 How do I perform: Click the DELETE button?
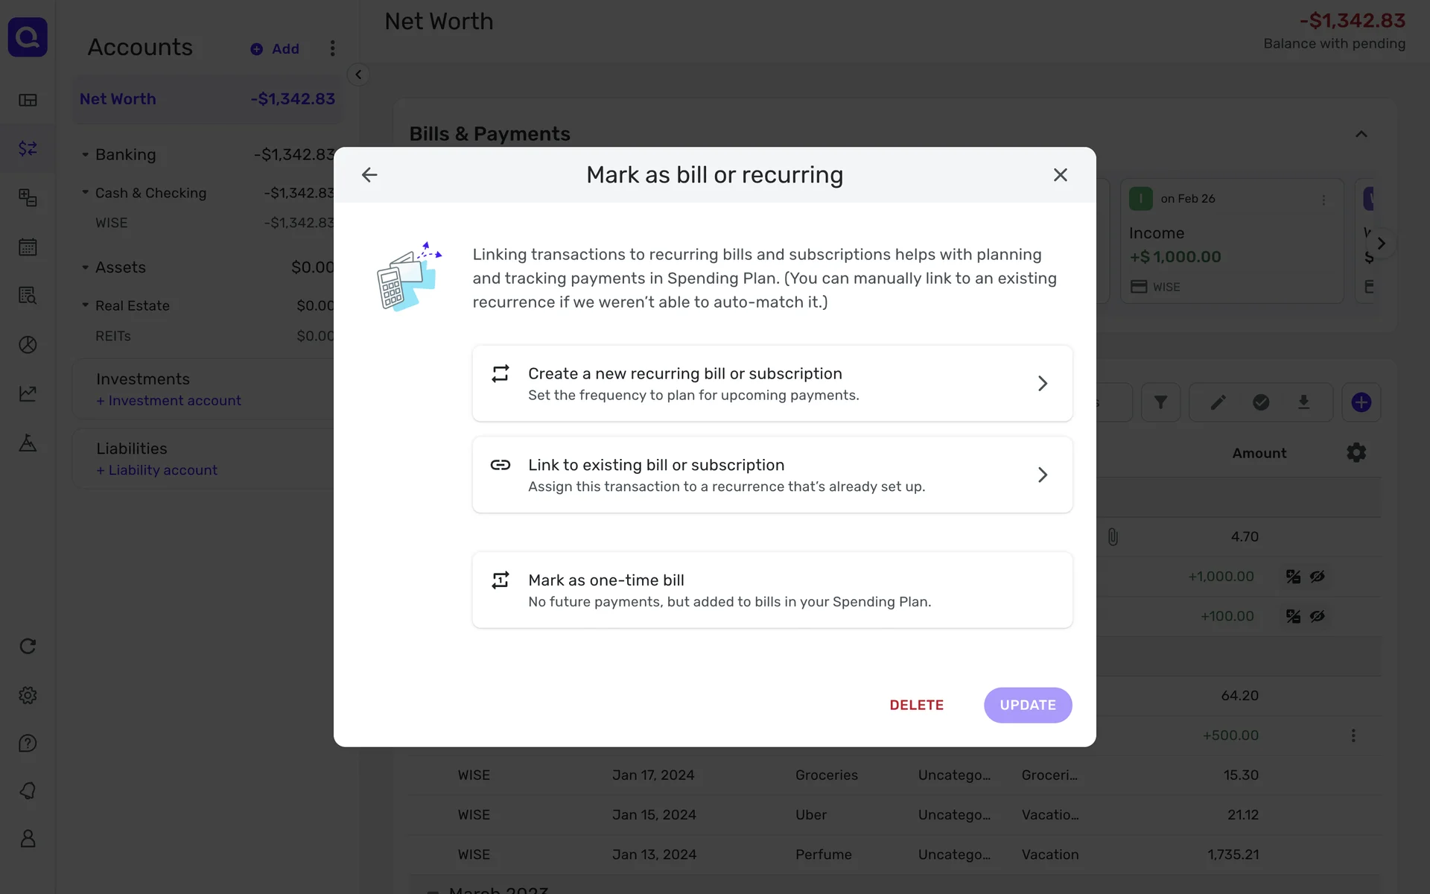pos(916,706)
